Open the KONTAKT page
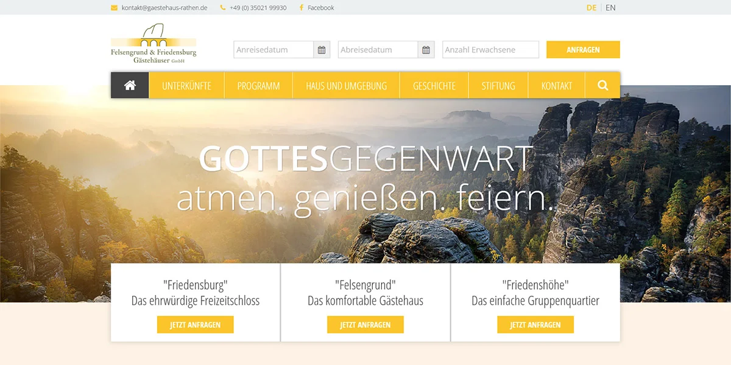This screenshot has width=731, height=365. [556, 85]
